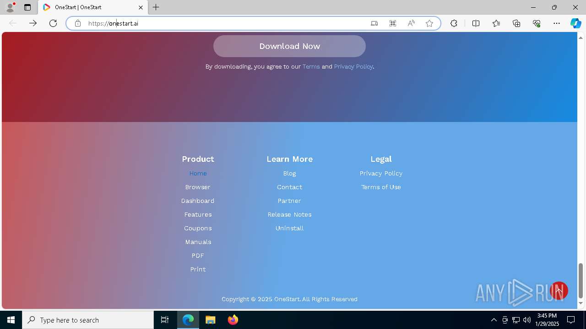
Task: Open the Edge profile icon
Action: (10, 7)
